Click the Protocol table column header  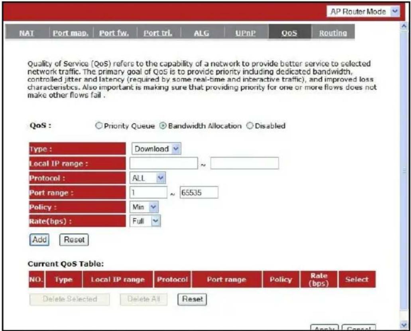point(173,279)
